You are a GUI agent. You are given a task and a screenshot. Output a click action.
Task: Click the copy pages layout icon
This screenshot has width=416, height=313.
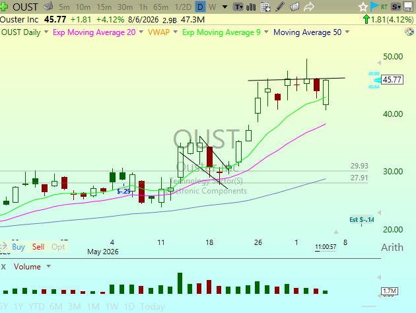click(295, 7)
